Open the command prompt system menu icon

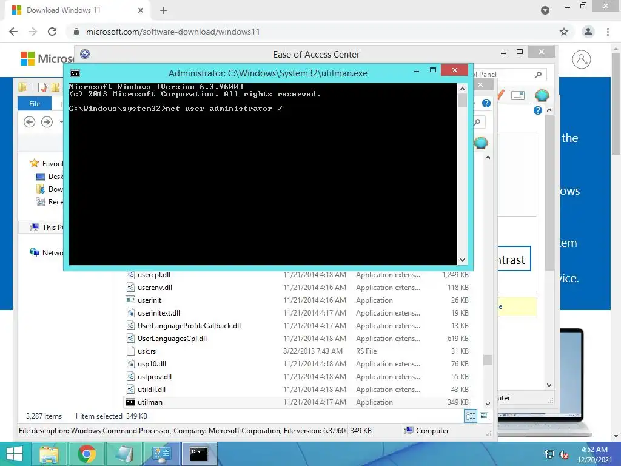(x=75, y=73)
